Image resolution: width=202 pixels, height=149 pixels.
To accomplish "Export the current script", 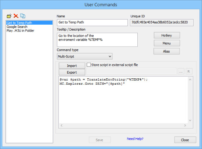I will pyautogui.click(x=72, y=72).
